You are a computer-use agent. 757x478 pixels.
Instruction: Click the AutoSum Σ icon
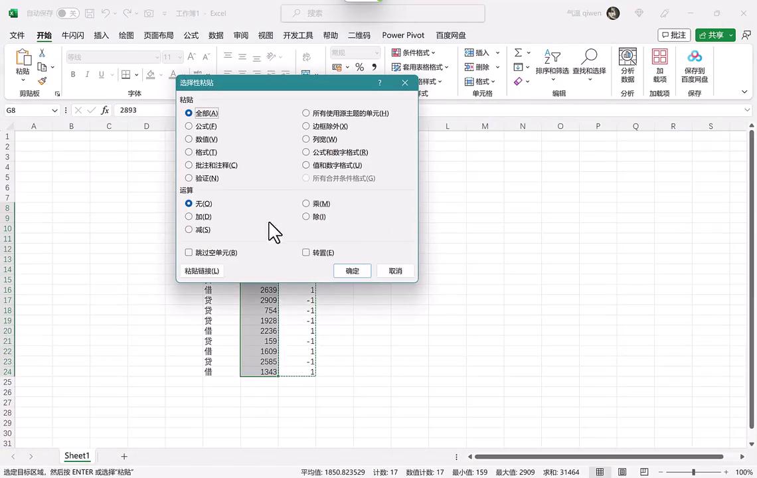[517, 53]
